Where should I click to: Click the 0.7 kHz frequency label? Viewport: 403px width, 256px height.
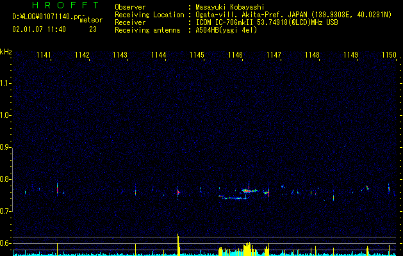pyautogui.click(x=5, y=211)
